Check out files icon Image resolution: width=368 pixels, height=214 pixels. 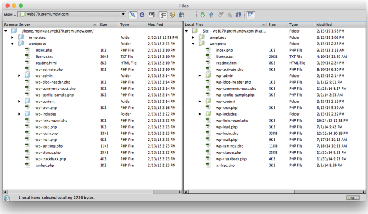[220, 15]
